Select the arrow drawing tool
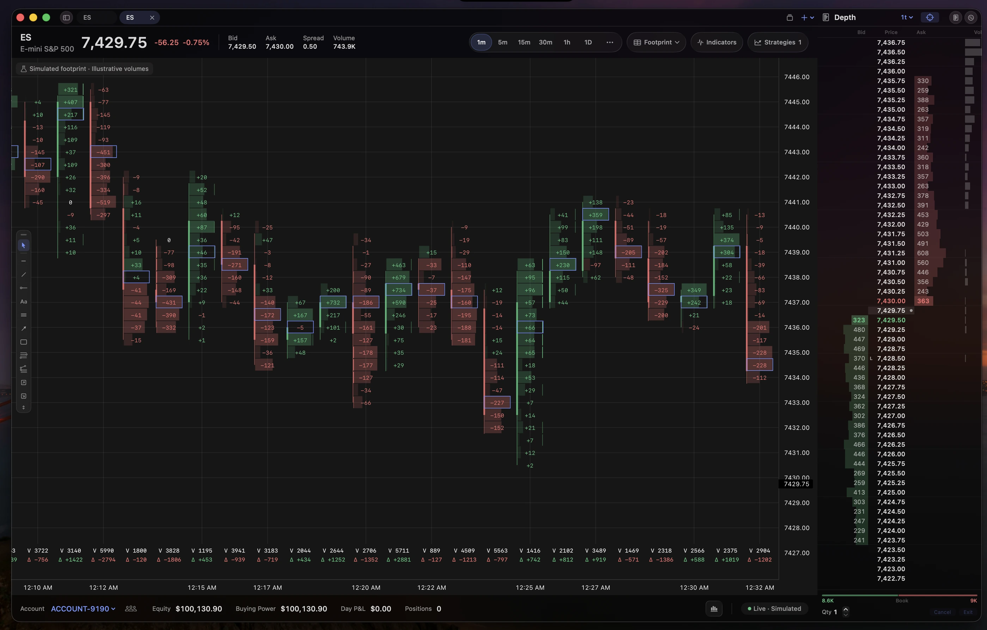 (23, 328)
